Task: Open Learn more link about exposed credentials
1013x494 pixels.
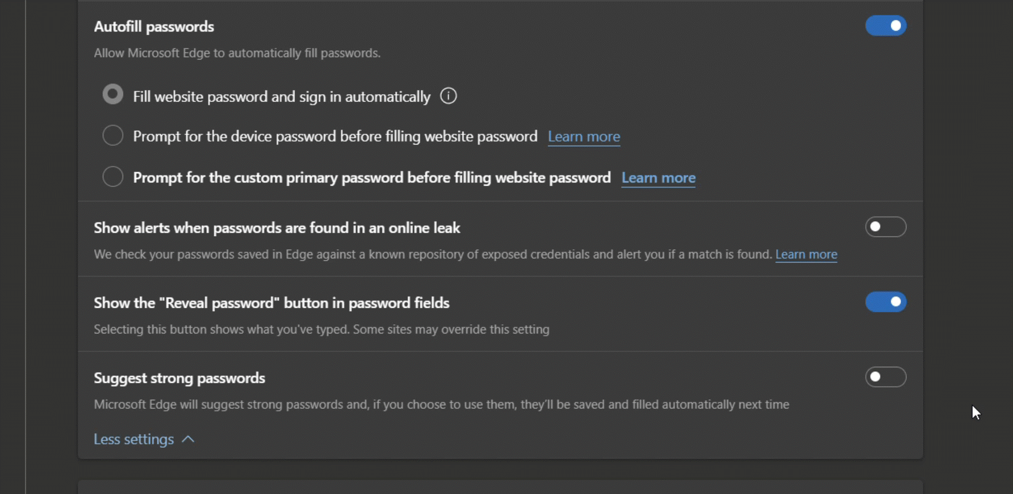Action: coord(806,254)
